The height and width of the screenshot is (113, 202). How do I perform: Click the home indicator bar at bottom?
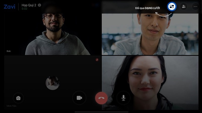tap(101, 112)
